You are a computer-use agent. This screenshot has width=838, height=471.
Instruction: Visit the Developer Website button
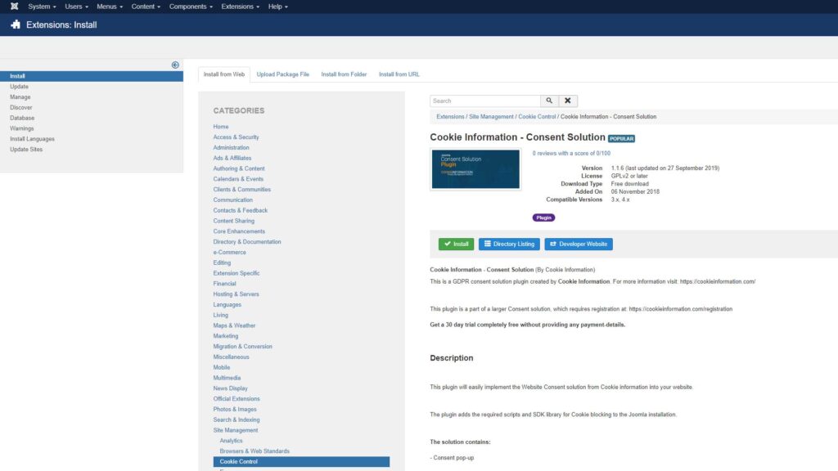[579, 244]
